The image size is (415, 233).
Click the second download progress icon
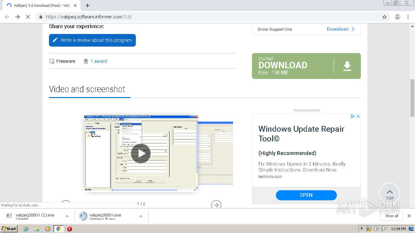tap(83, 216)
